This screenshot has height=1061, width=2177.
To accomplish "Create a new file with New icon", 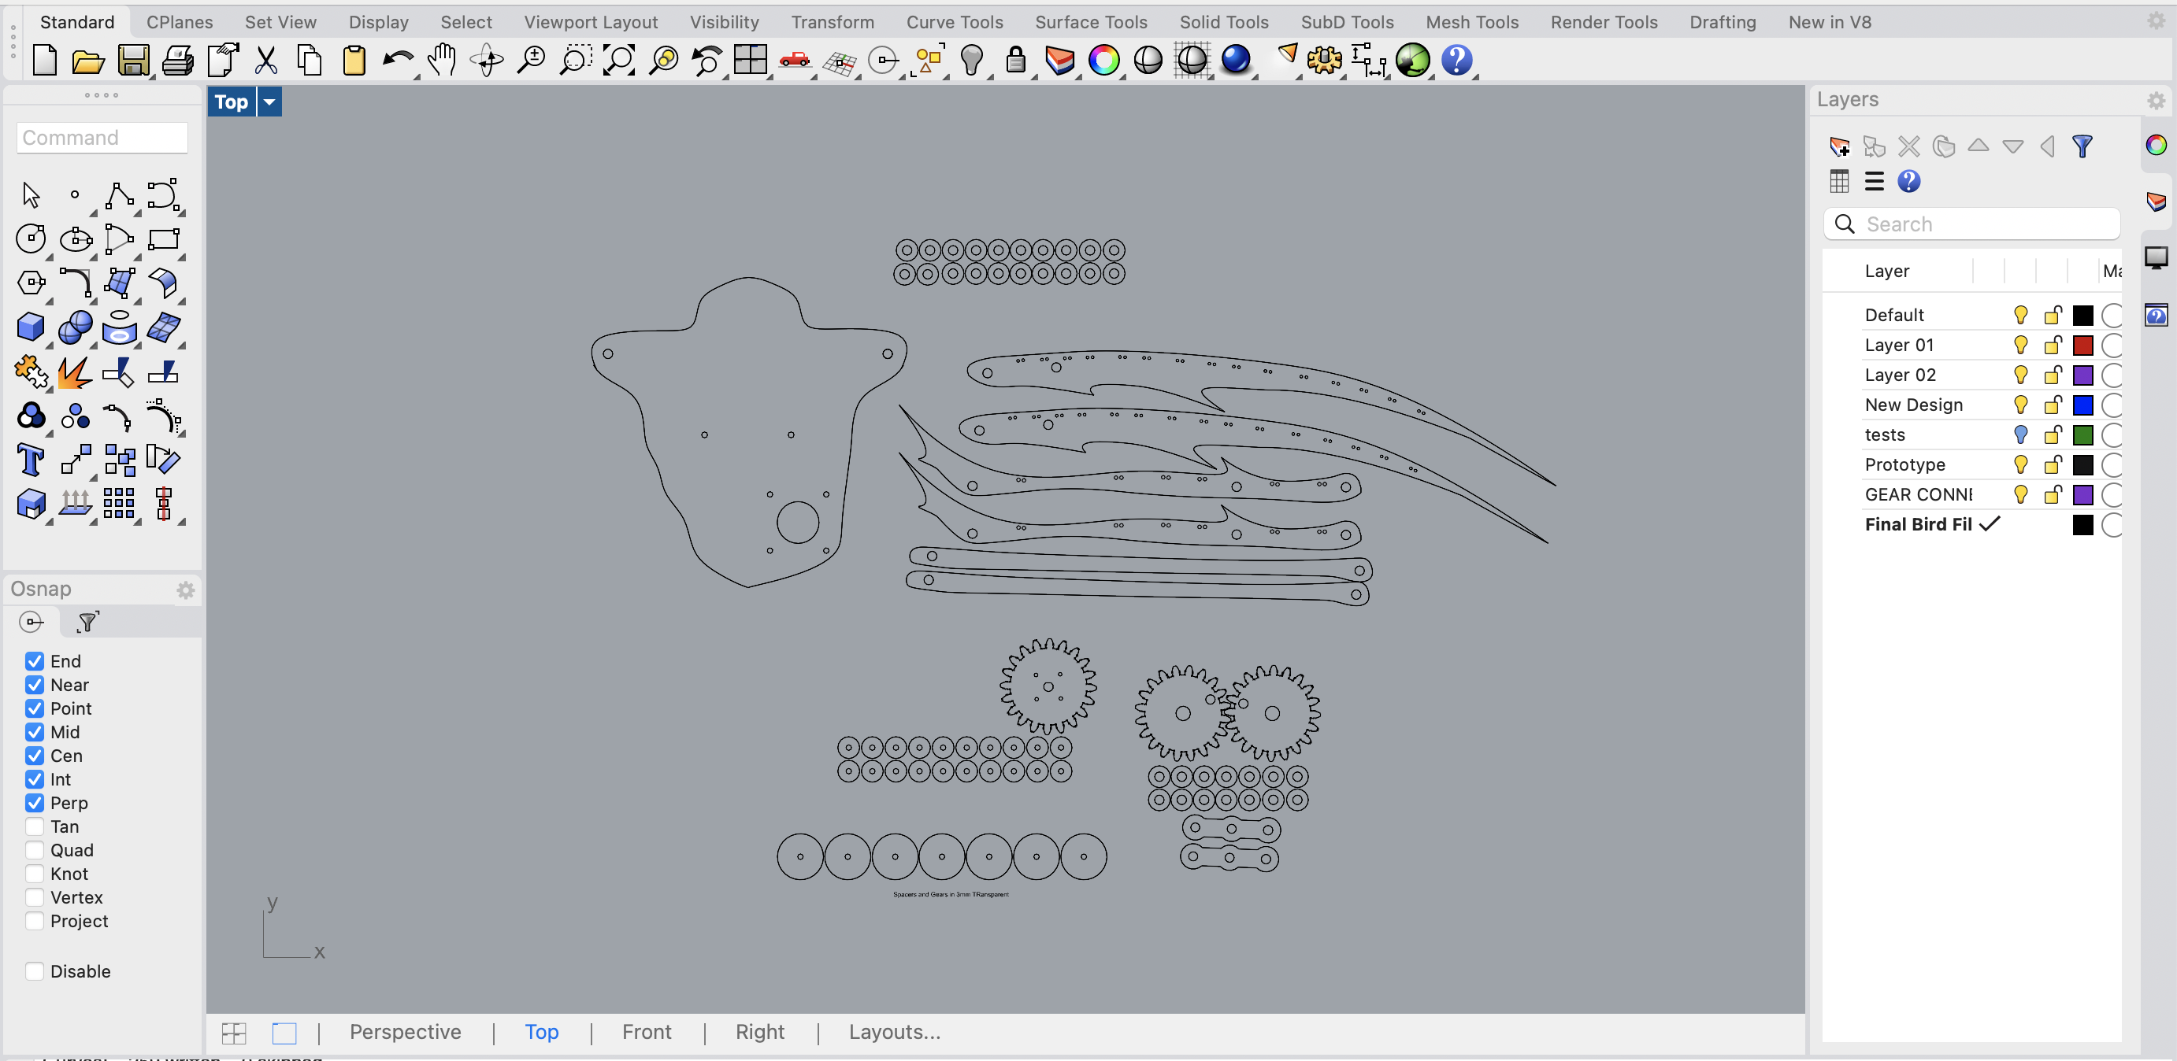I will 44,61.
